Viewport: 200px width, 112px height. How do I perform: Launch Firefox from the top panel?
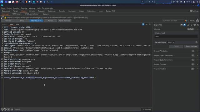17,2
